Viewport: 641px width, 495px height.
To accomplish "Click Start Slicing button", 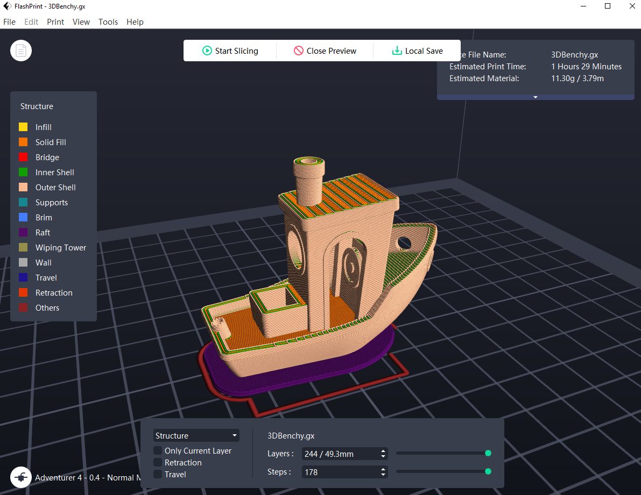I will [x=230, y=51].
